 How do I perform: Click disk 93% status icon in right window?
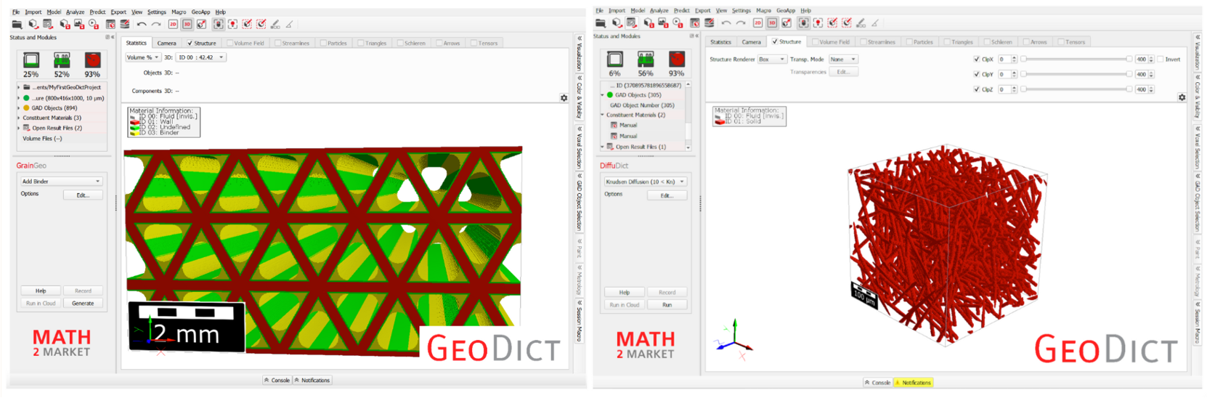676,60
